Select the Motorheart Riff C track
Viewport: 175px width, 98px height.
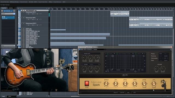point(31,12)
